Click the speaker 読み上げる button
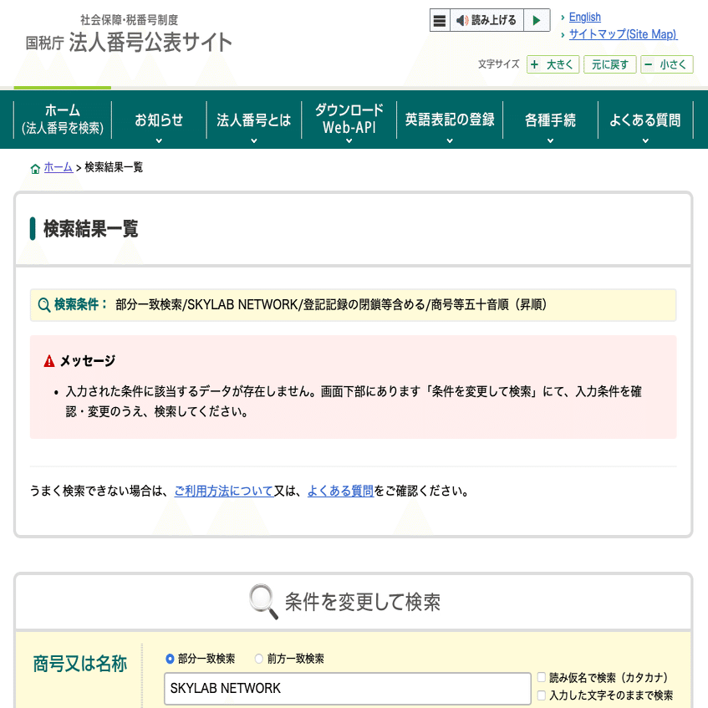 486,20
